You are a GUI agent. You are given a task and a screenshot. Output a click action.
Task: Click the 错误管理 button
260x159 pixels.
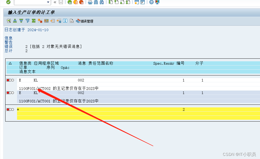coord(85,21)
